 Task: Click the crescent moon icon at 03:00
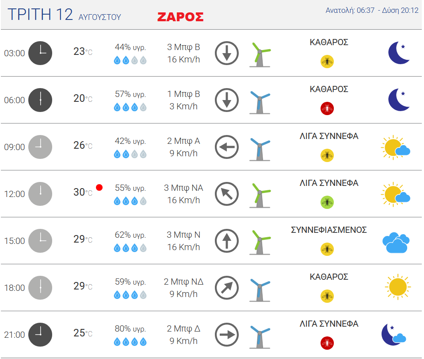pos(399,53)
